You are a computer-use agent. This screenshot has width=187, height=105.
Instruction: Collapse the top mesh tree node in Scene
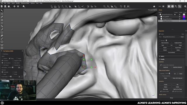point(159,15)
